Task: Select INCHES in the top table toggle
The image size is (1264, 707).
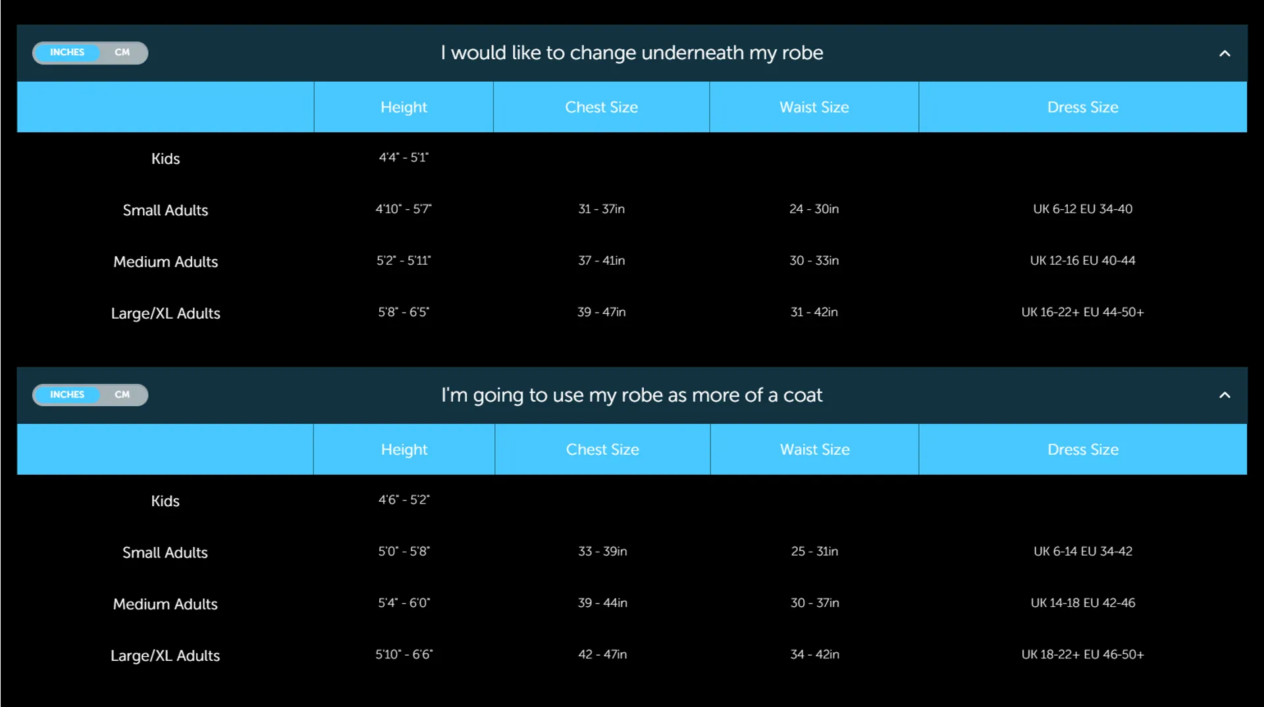Action: (67, 53)
